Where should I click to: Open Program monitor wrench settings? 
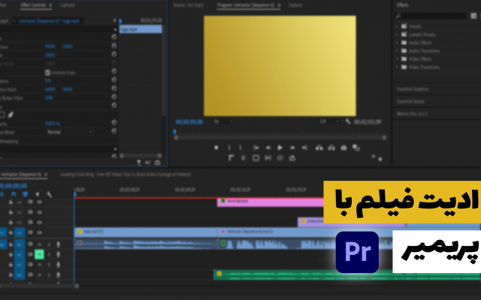coord(347,121)
